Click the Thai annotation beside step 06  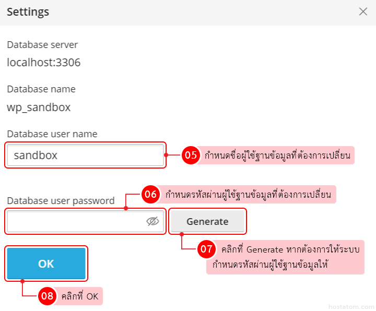(x=248, y=195)
